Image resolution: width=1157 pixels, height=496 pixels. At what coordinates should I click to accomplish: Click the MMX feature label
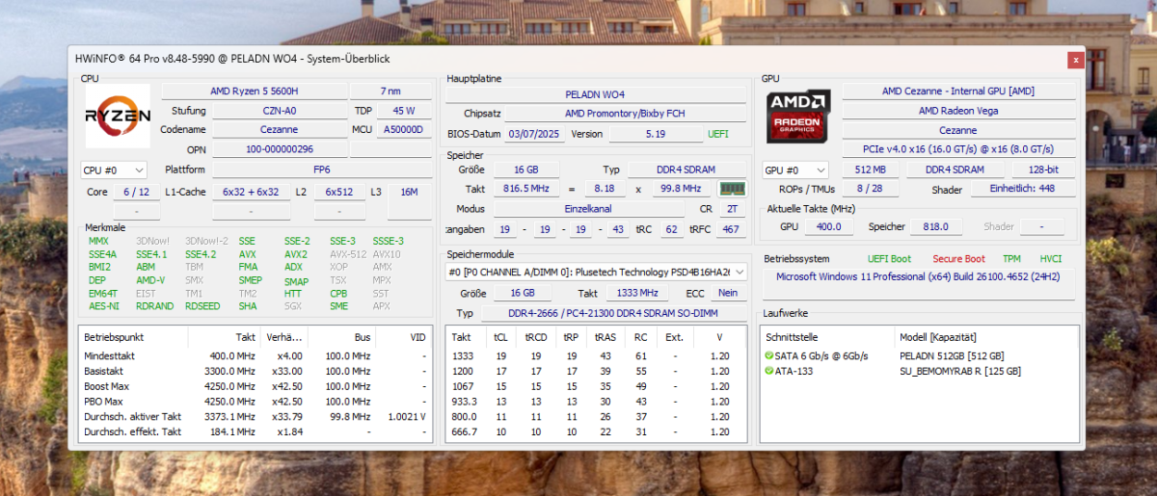(x=98, y=241)
